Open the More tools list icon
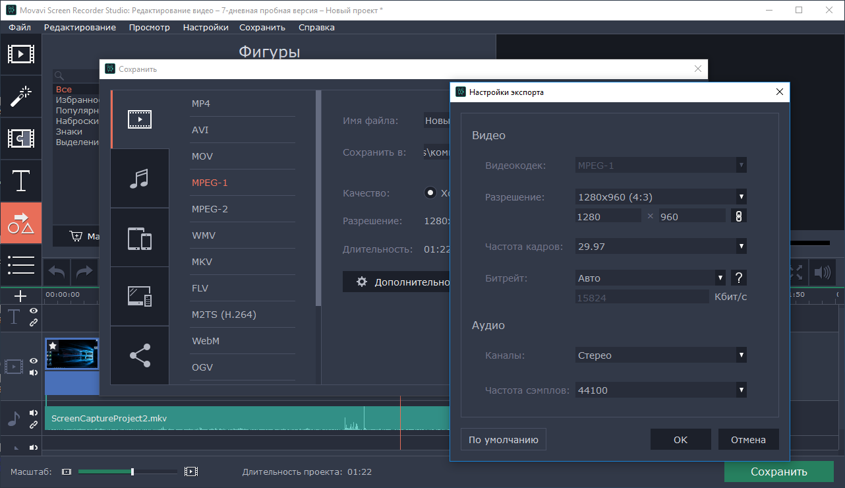The width and height of the screenshot is (845, 488). click(x=20, y=264)
